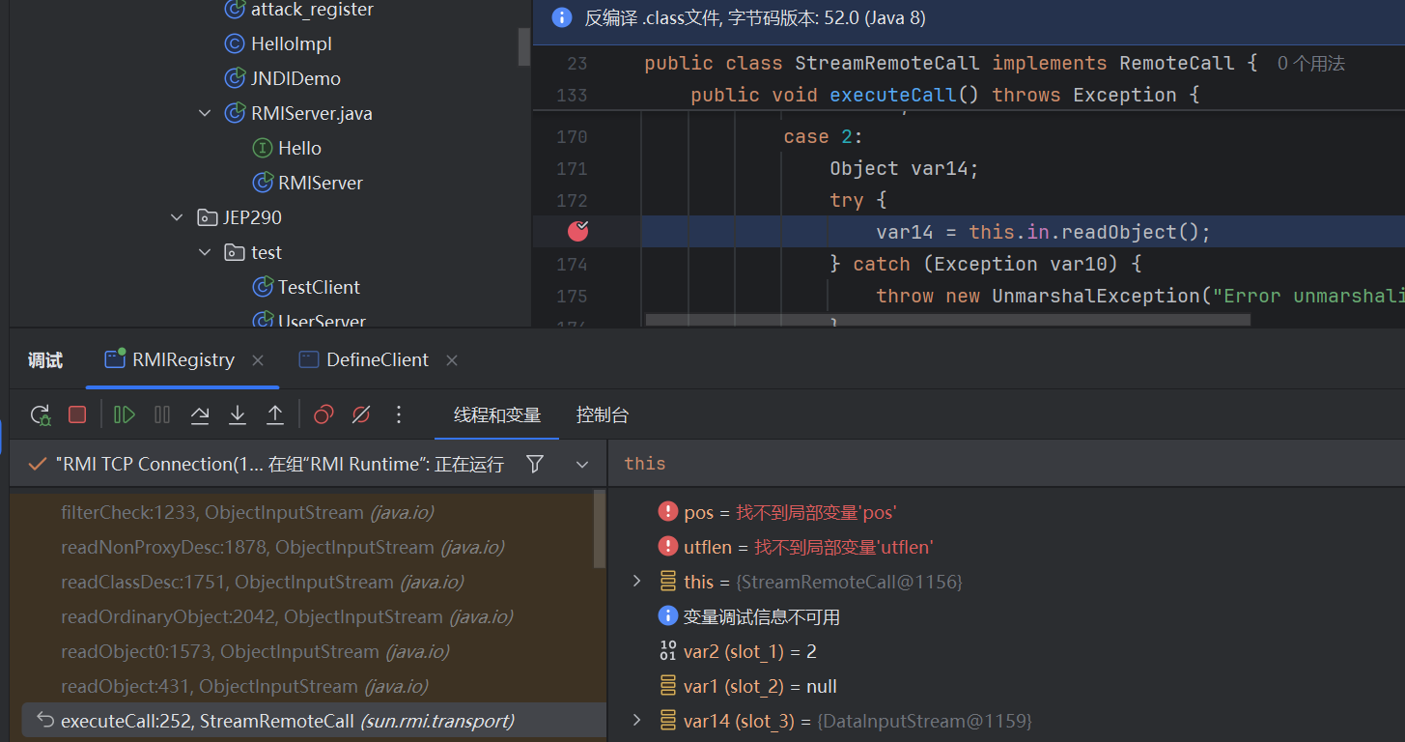Step over the current line

200,415
